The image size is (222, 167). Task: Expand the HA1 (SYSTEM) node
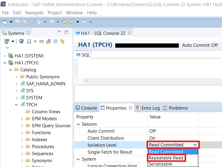[x=5, y=56]
